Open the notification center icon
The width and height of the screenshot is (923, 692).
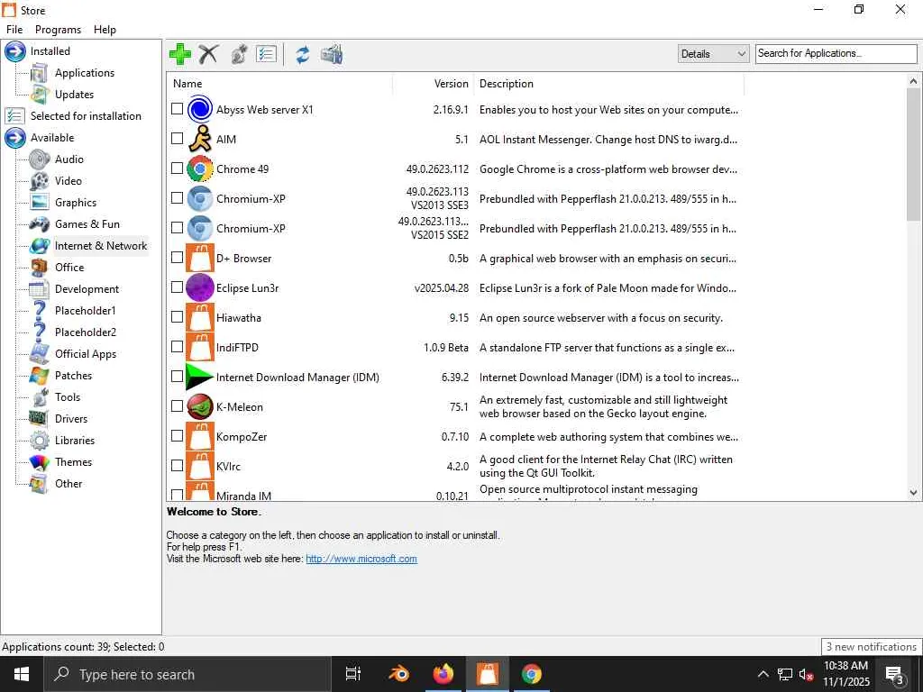click(895, 674)
